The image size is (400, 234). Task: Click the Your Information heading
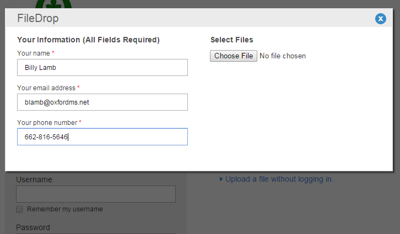coord(88,40)
